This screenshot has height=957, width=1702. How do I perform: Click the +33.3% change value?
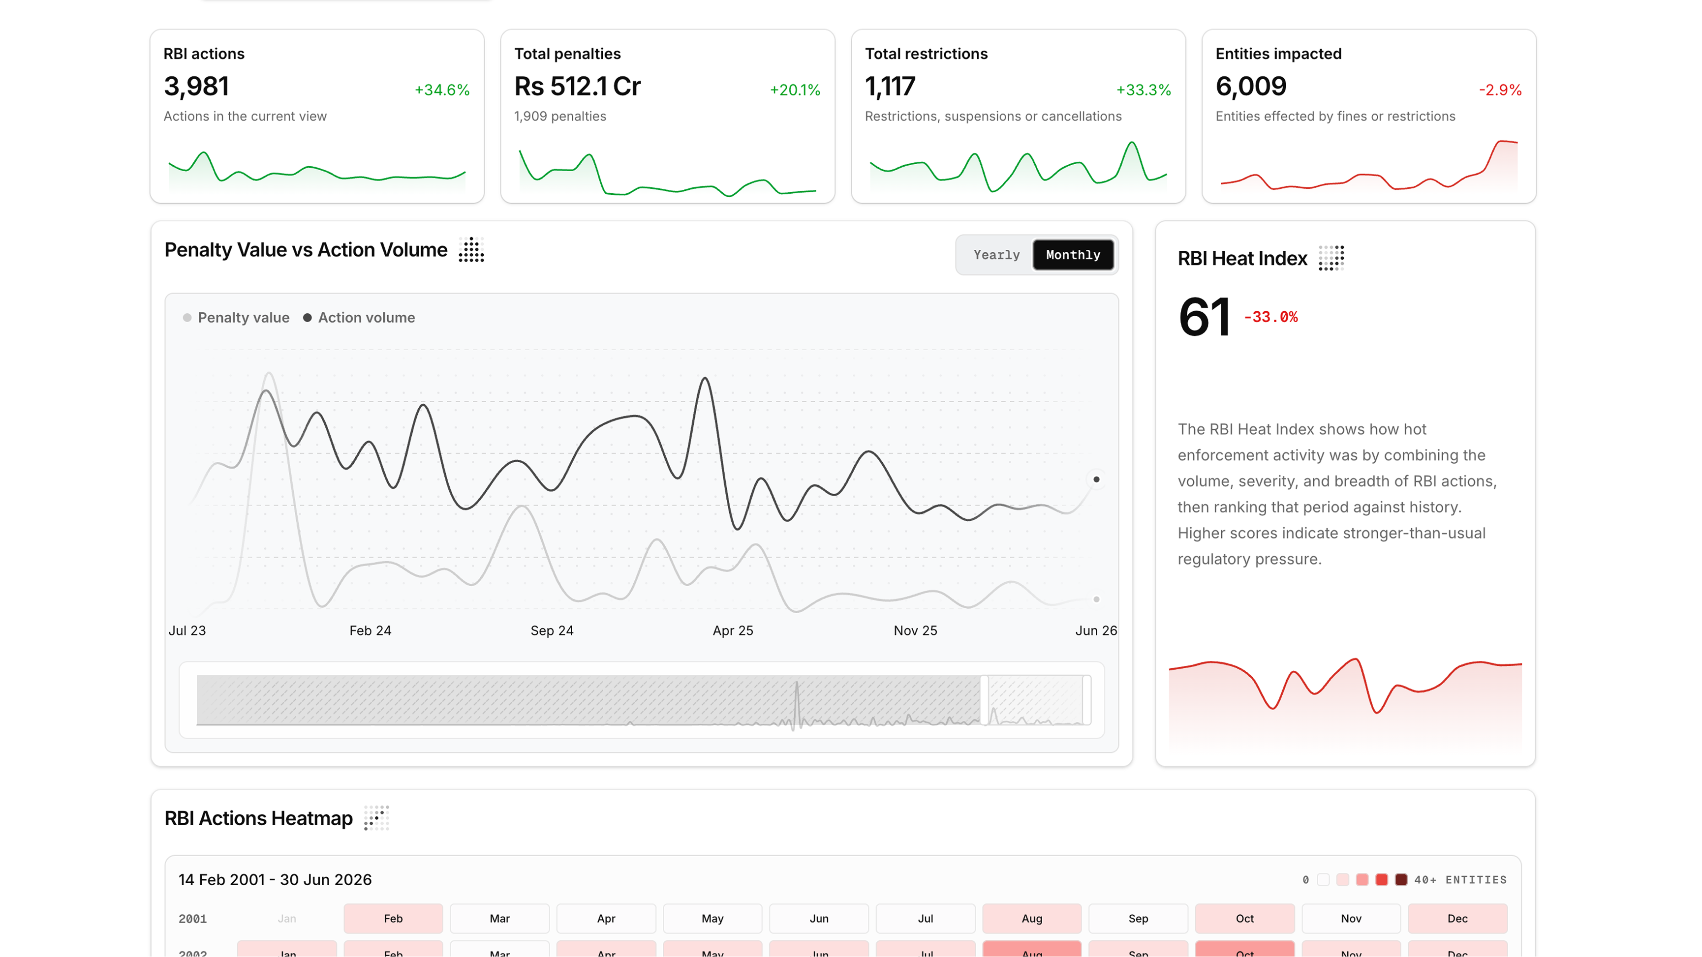point(1144,90)
